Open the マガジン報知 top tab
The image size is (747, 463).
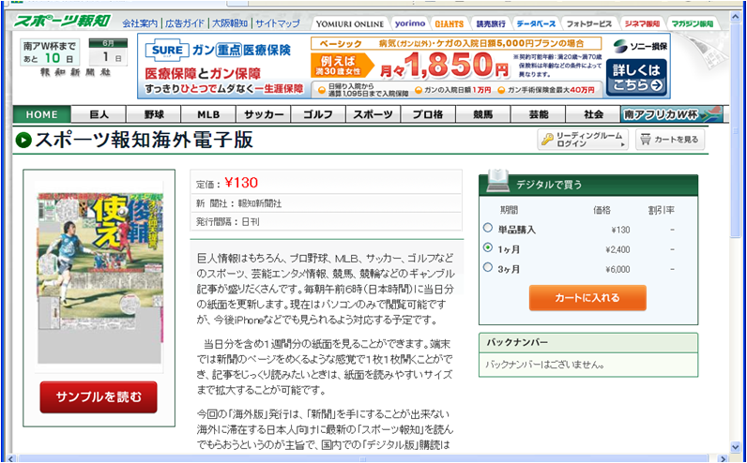693,23
